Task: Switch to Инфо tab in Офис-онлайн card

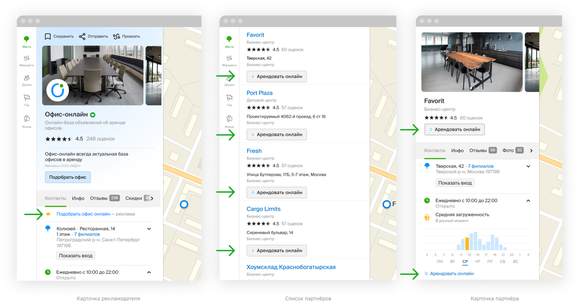Action: (x=78, y=198)
